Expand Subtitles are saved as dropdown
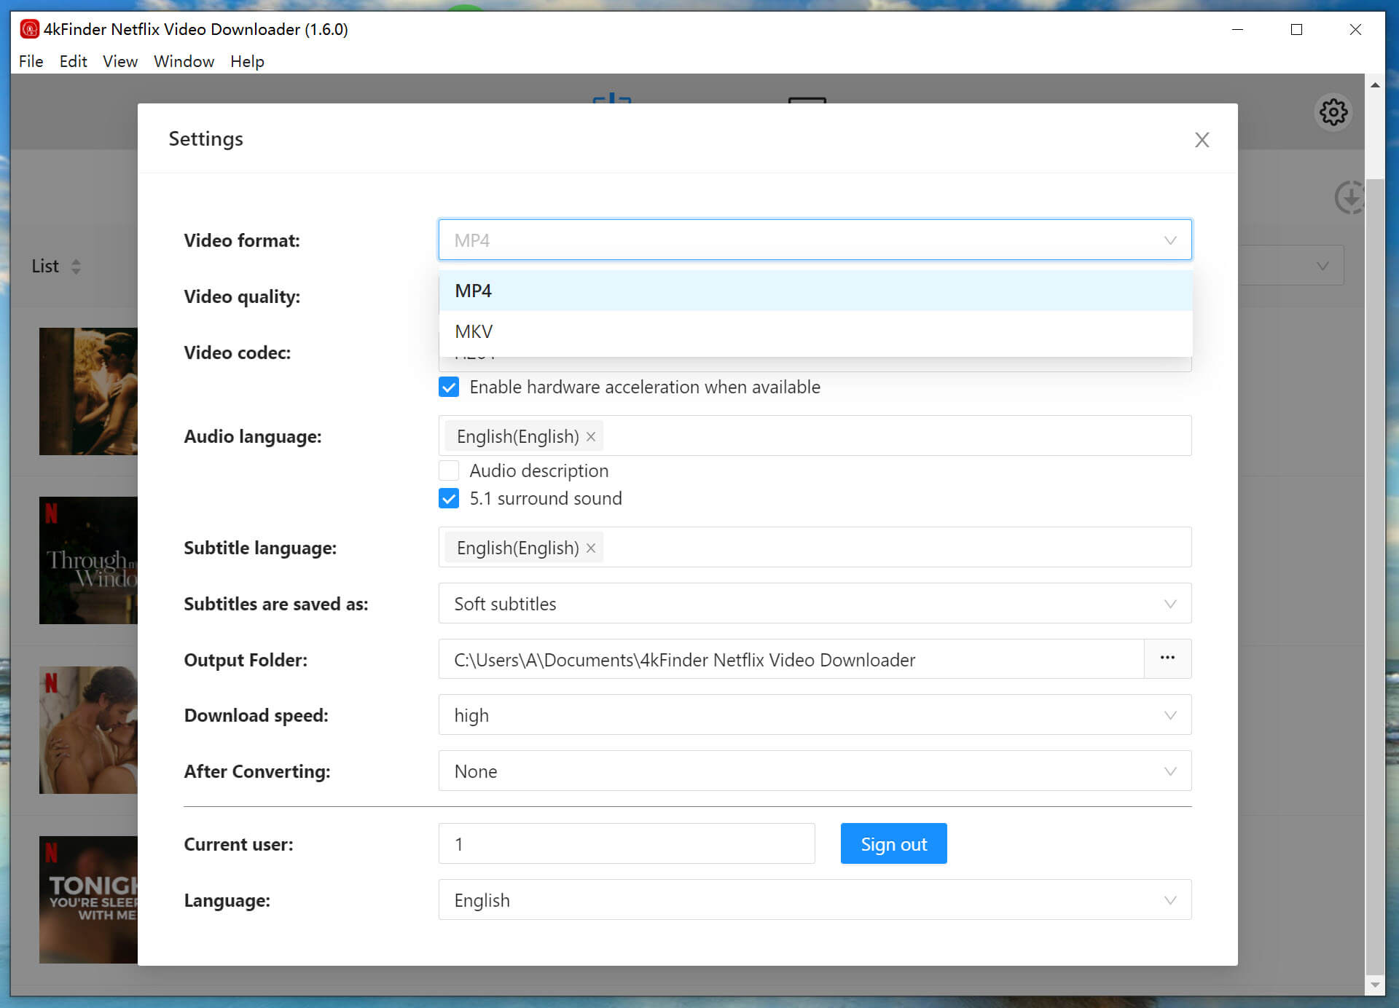This screenshot has width=1399, height=1008. click(815, 603)
